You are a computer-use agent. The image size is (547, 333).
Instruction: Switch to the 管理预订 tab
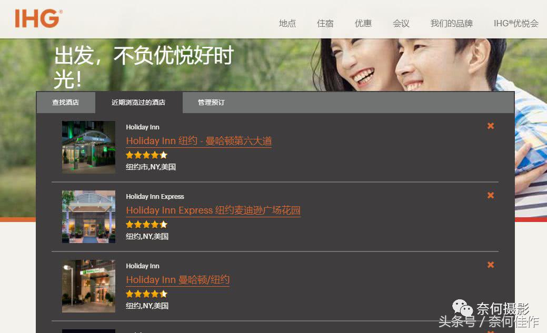click(211, 103)
